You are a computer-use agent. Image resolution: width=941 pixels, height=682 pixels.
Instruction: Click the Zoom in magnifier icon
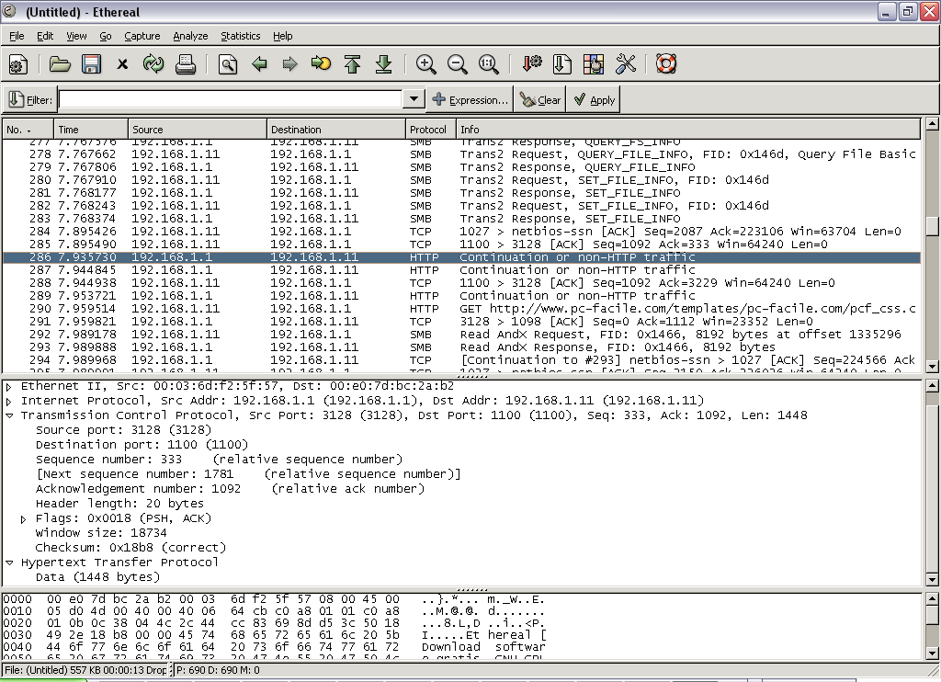tap(425, 64)
